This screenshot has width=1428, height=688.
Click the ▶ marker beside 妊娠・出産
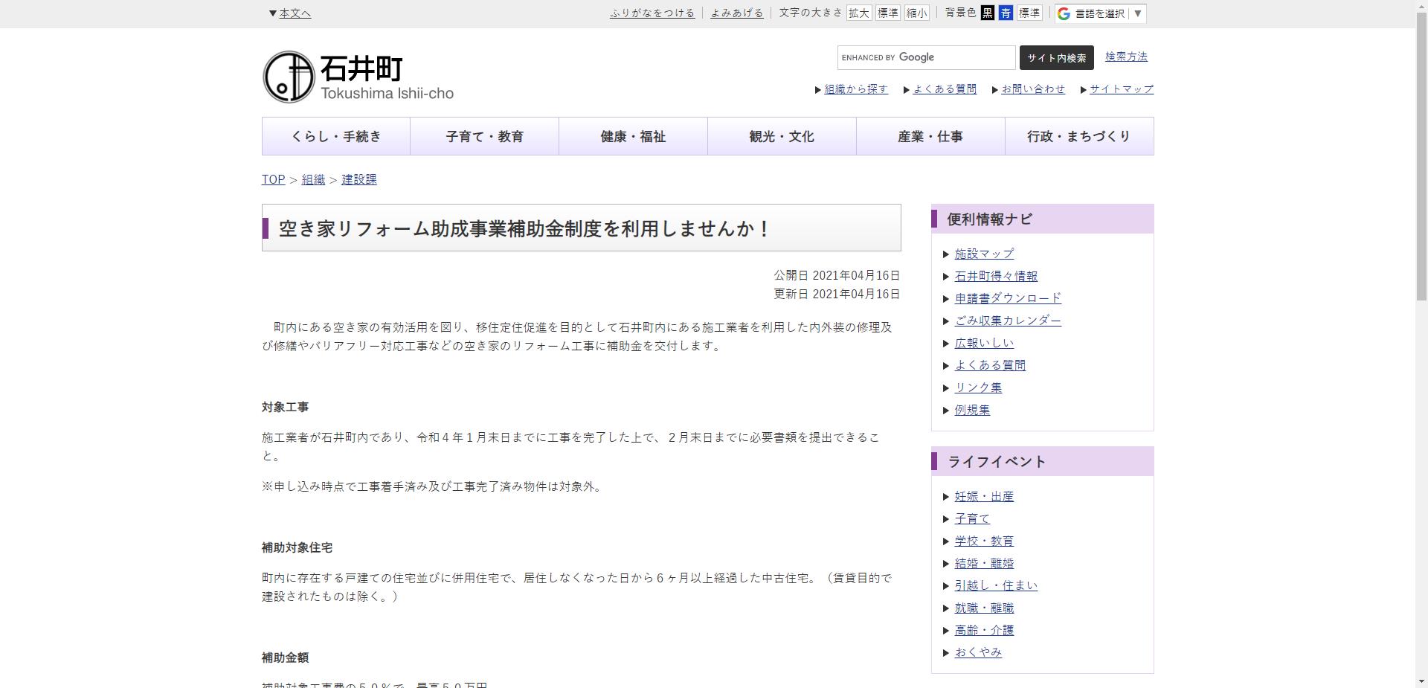(945, 497)
